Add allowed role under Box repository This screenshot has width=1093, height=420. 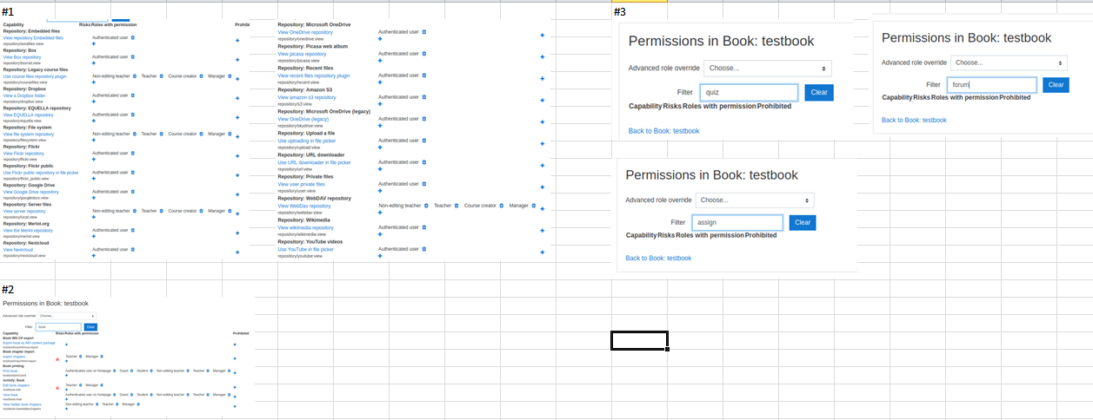click(94, 62)
